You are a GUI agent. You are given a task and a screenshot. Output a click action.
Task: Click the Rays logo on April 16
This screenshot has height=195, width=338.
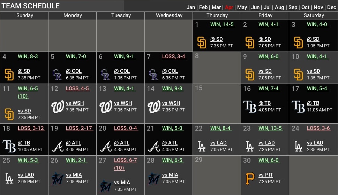250,107
